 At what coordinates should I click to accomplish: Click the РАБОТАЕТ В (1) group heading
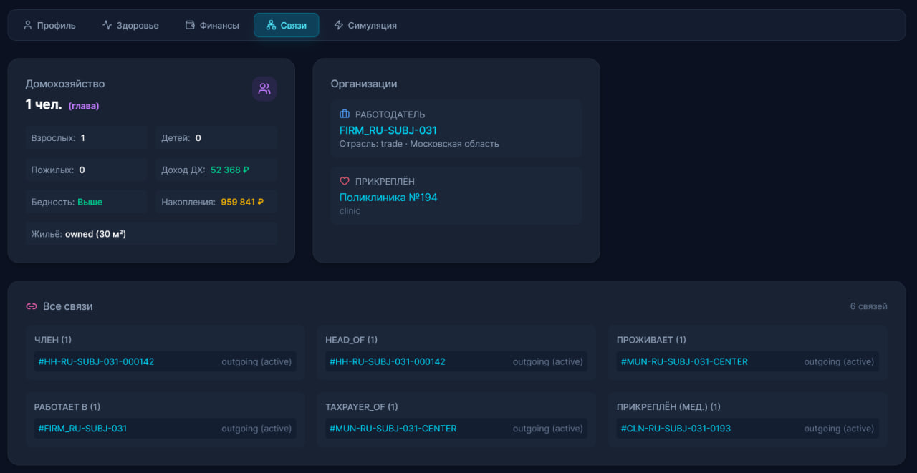click(x=67, y=407)
